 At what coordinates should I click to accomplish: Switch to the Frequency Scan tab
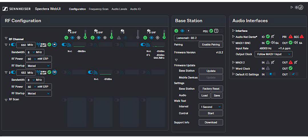(x=98, y=9)
